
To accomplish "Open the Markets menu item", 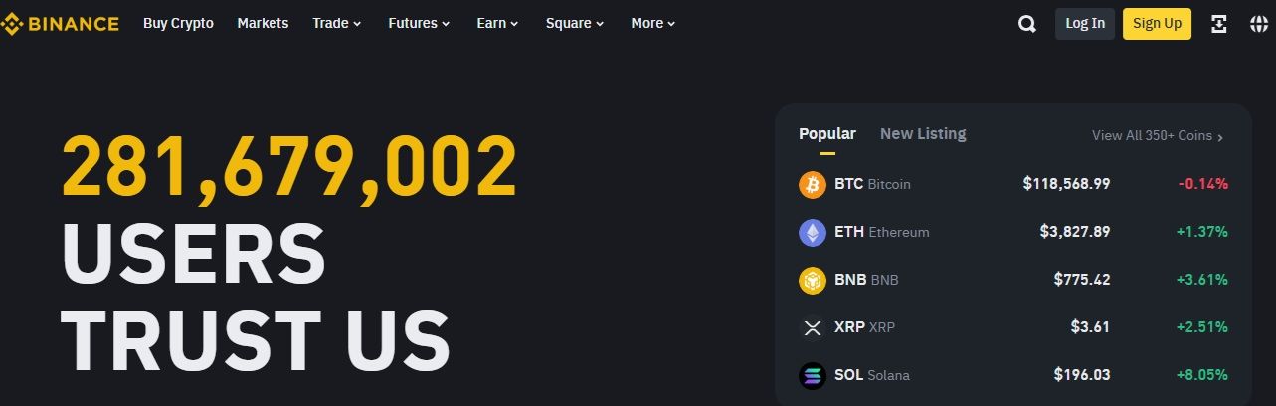I will (x=263, y=23).
